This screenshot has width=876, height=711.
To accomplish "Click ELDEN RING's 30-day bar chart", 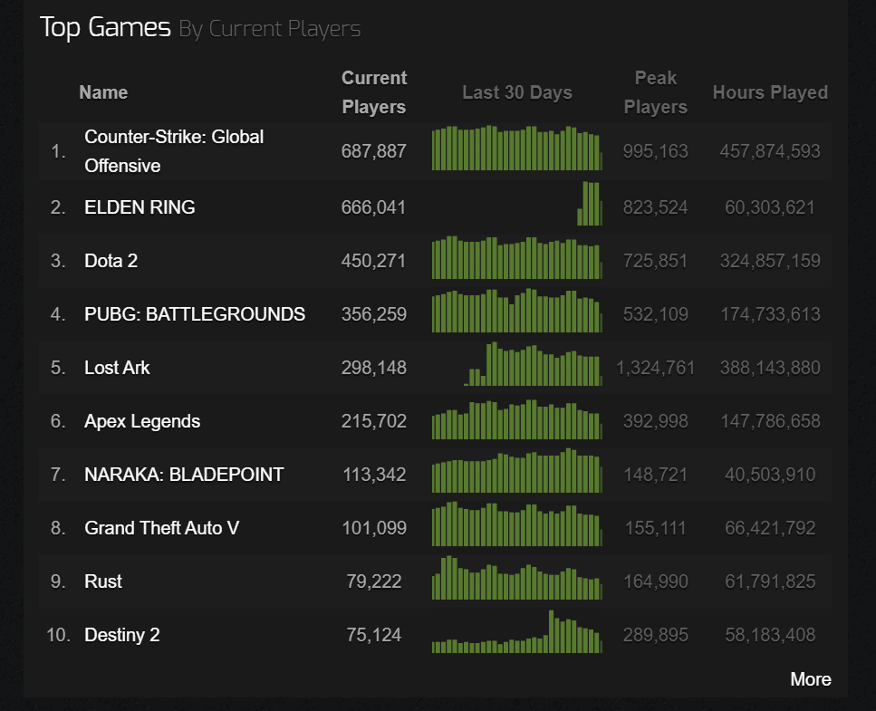I will [516, 205].
